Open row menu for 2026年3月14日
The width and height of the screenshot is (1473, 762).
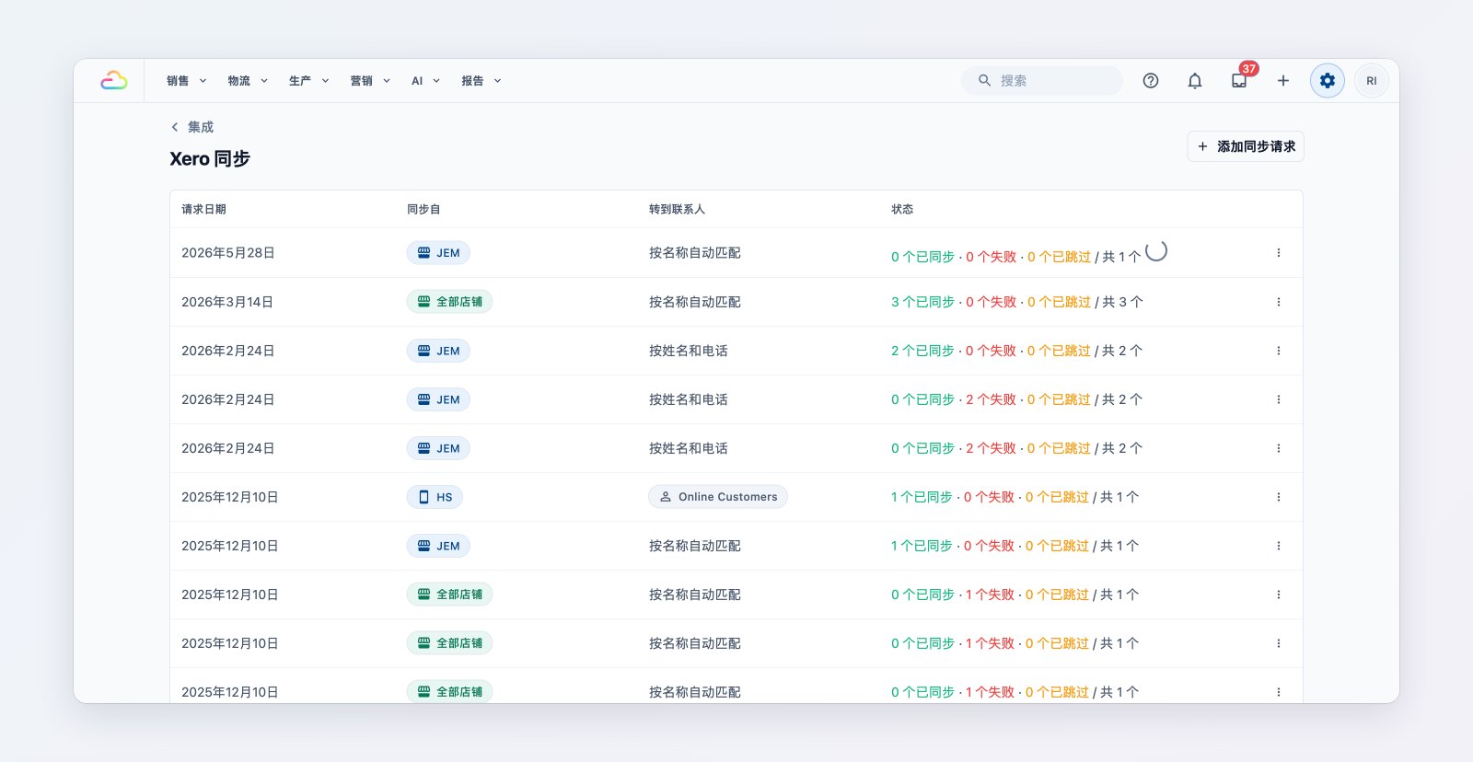click(x=1279, y=302)
